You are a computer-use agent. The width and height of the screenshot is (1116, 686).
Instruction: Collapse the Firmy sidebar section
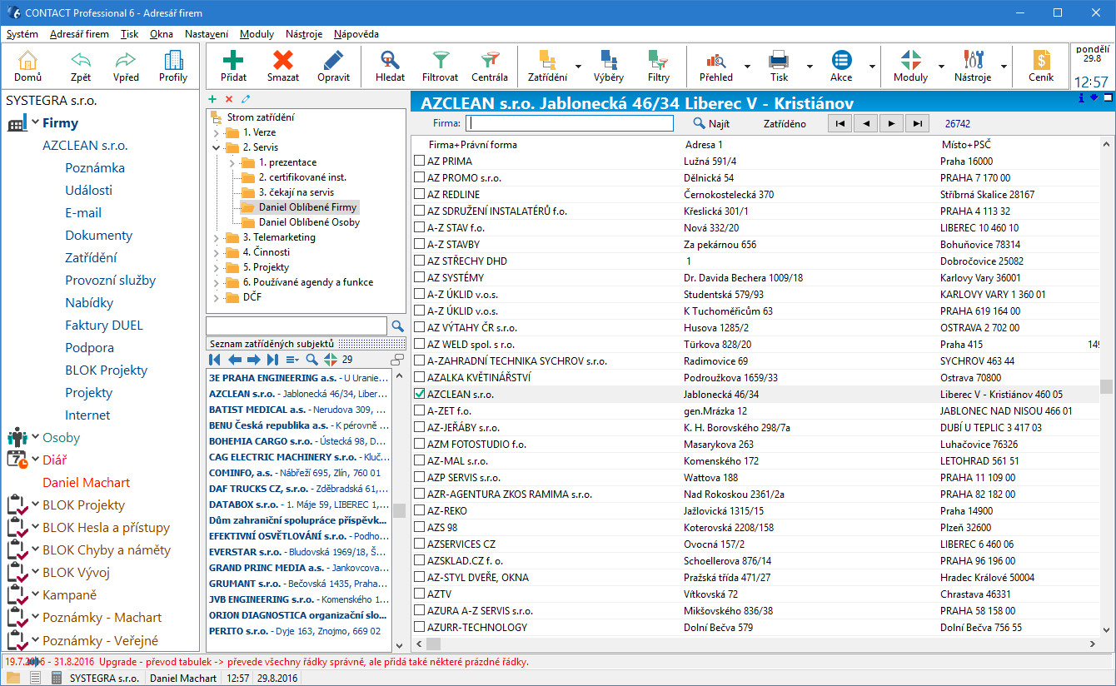click(x=36, y=122)
